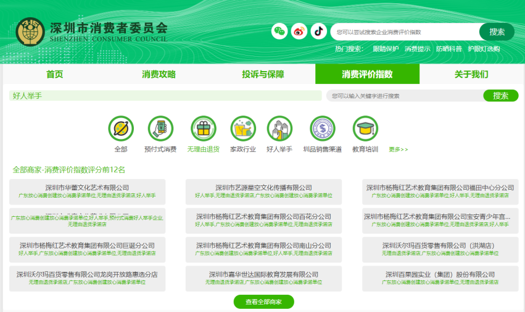Screen dimensions: 525x312
Task: Select the 全部 category icon
Action: click(121, 129)
